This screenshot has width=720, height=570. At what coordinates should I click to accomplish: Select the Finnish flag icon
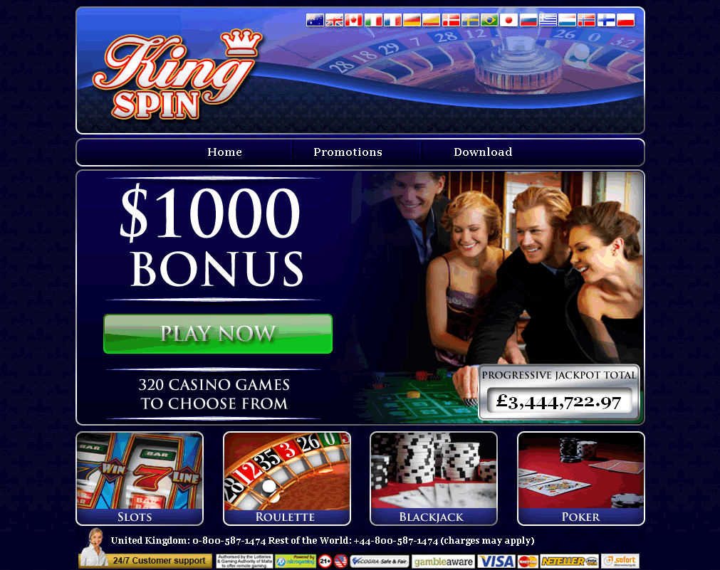606,20
